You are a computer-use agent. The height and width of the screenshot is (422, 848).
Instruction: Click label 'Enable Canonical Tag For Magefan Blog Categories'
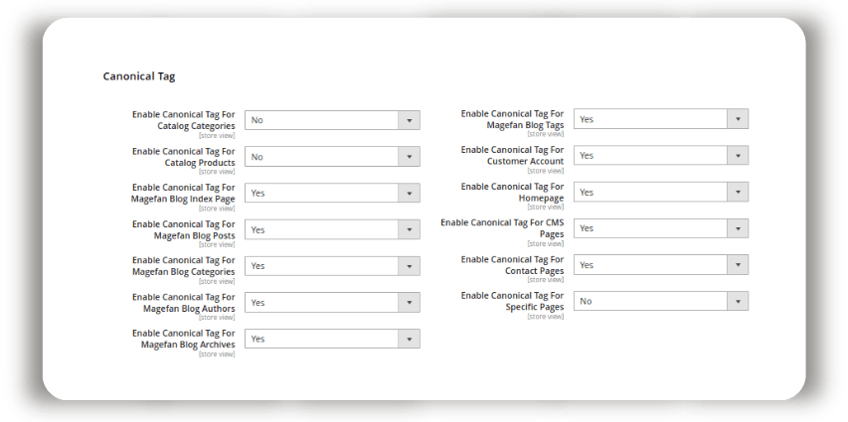pyautogui.click(x=183, y=266)
